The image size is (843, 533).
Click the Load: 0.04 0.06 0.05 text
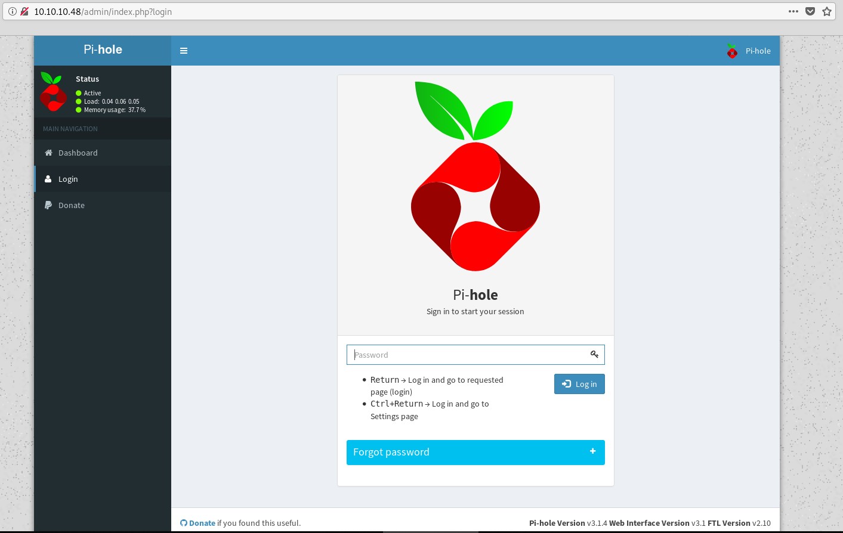coord(112,101)
